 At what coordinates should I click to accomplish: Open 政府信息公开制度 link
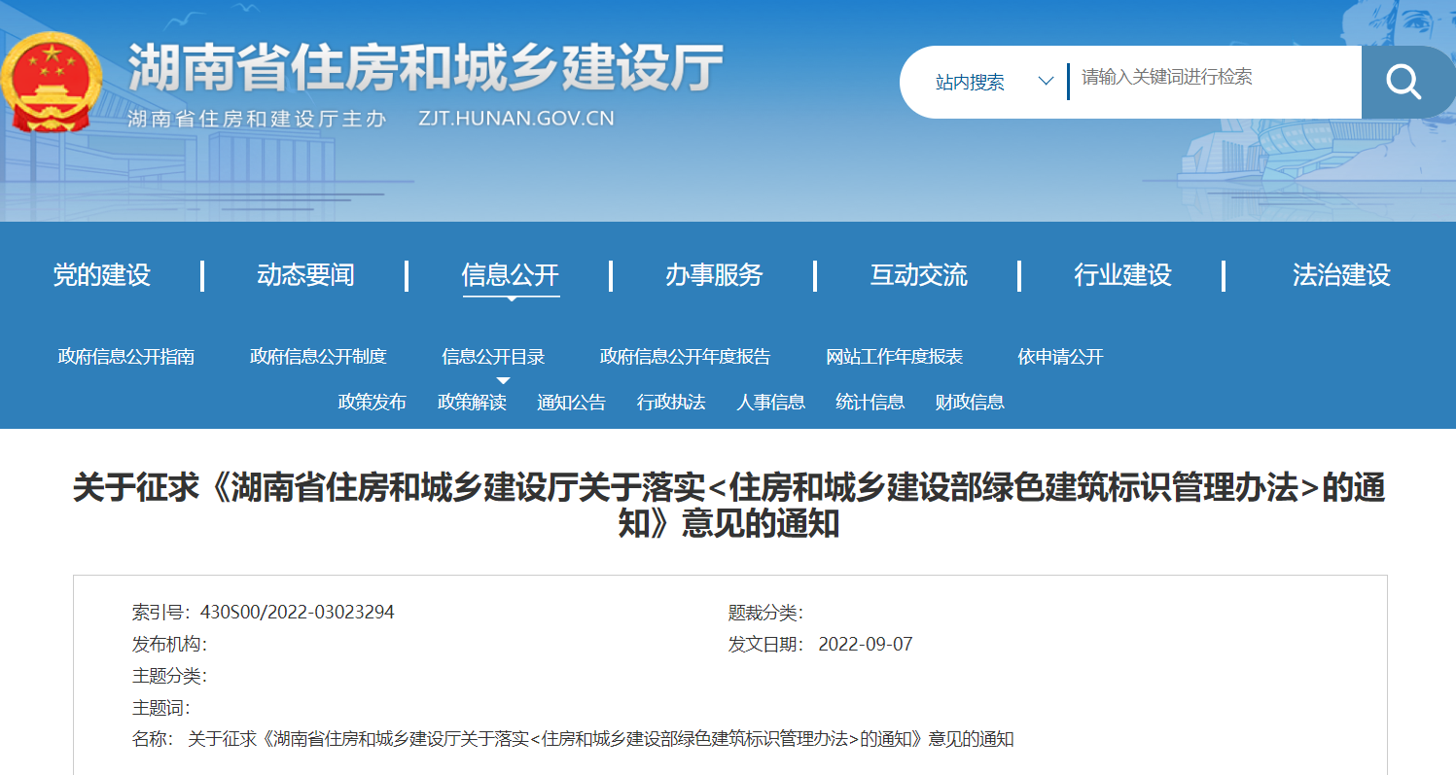(x=318, y=357)
